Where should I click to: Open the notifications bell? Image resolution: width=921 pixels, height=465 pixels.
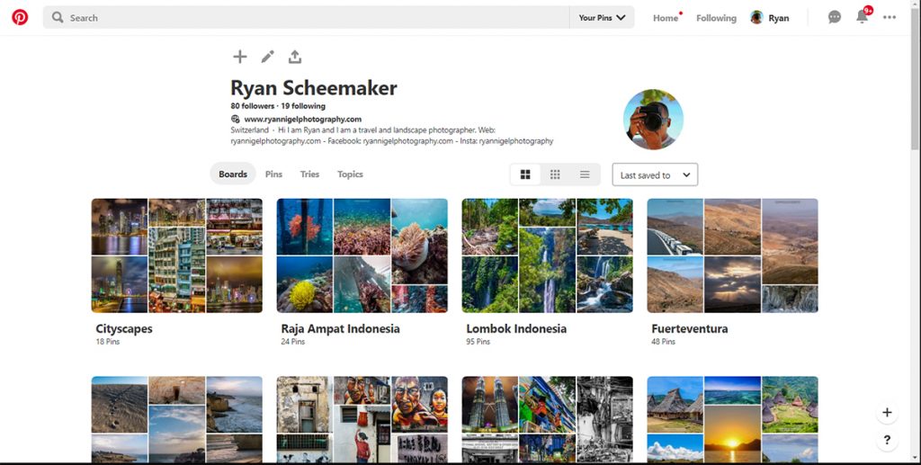point(862,17)
